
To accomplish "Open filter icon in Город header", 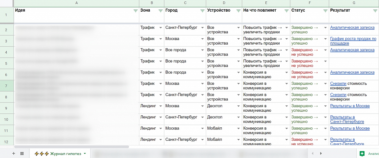I will click(202, 11).
